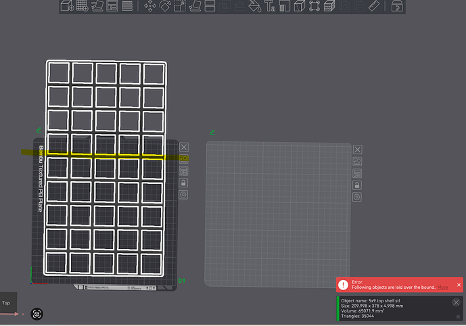Select the Measure ruler tool
The width and height of the screenshot is (466, 326).
tap(374, 6)
